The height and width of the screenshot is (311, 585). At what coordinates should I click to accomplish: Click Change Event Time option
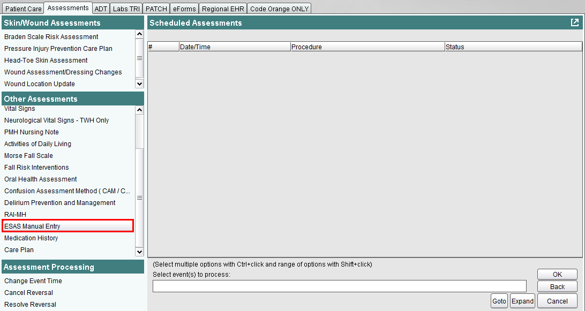point(33,281)
